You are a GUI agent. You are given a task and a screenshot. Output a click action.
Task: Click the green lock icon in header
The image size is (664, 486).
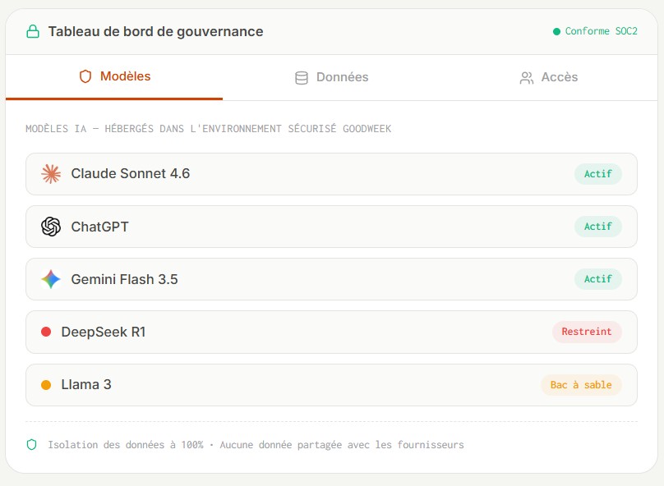(33, 31)
